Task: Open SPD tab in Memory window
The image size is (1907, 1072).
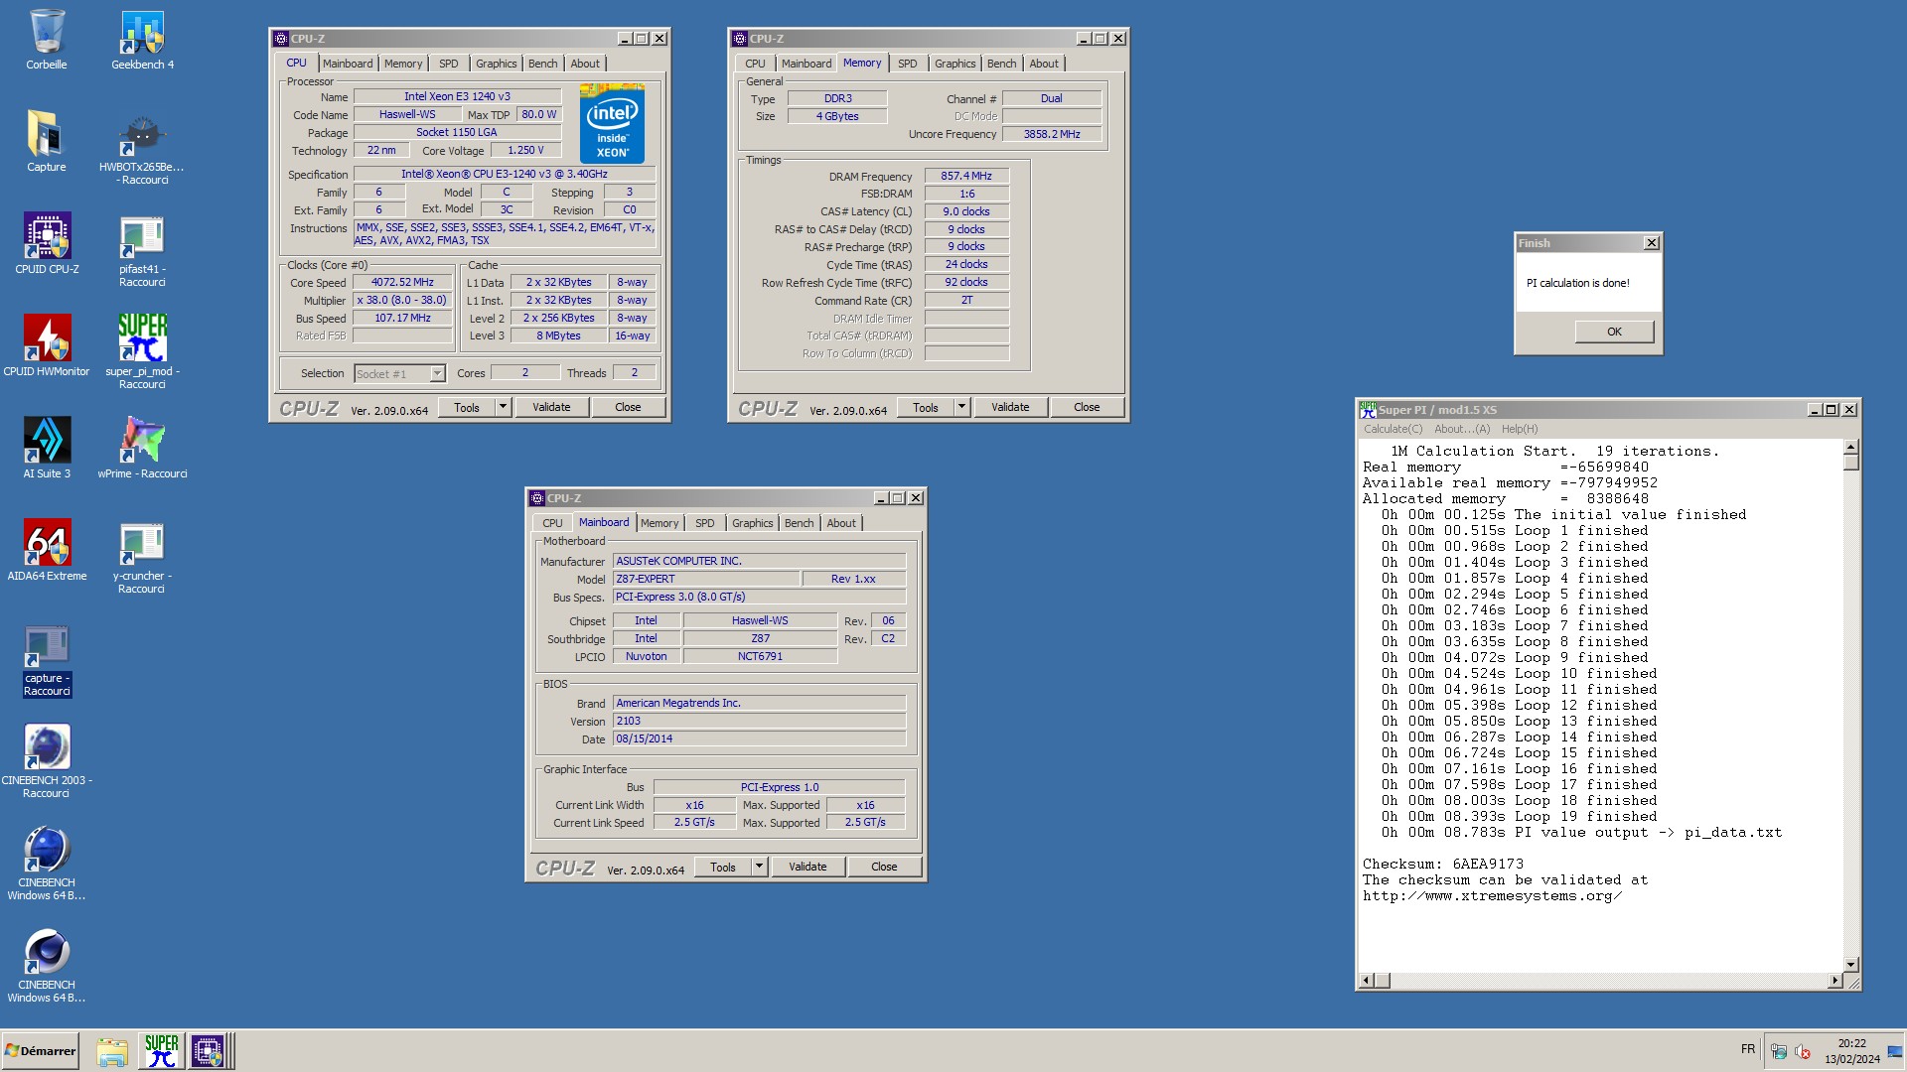Action: pos(907,64)
